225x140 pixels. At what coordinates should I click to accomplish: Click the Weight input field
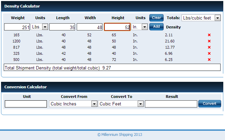(x=17, y=27)
